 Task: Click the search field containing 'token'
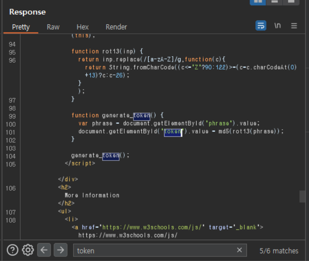tap(160, 250)
